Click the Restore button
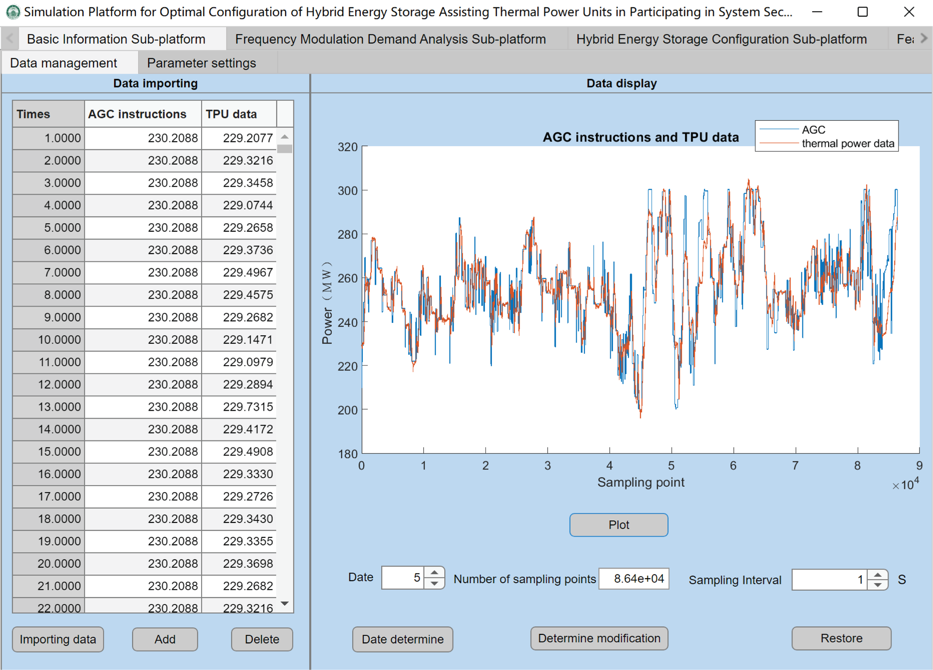This screenshot has width=933, height=670. click(x=841, y=638)
